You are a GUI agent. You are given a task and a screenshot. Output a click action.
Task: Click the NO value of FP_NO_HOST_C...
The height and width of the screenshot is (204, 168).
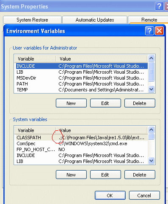pyautogui.click(x=62, y=149)
